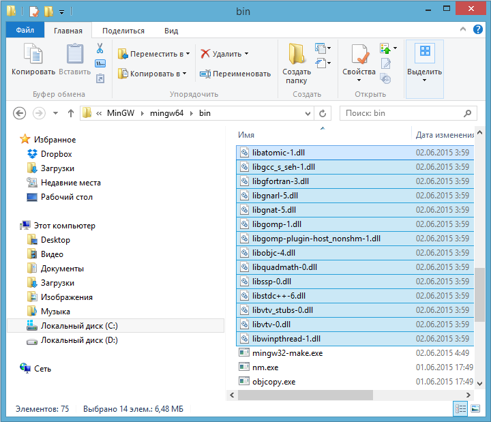Expand the address bar history dropdown

tap(308, 113)
